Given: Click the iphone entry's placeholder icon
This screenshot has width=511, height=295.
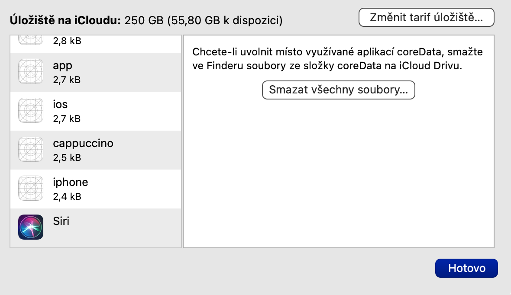Looking at the screenshot, I should click(31, 189).
